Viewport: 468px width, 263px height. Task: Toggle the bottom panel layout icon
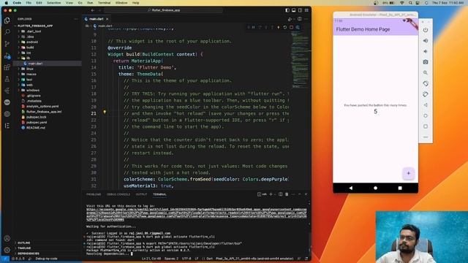[294, 10]
